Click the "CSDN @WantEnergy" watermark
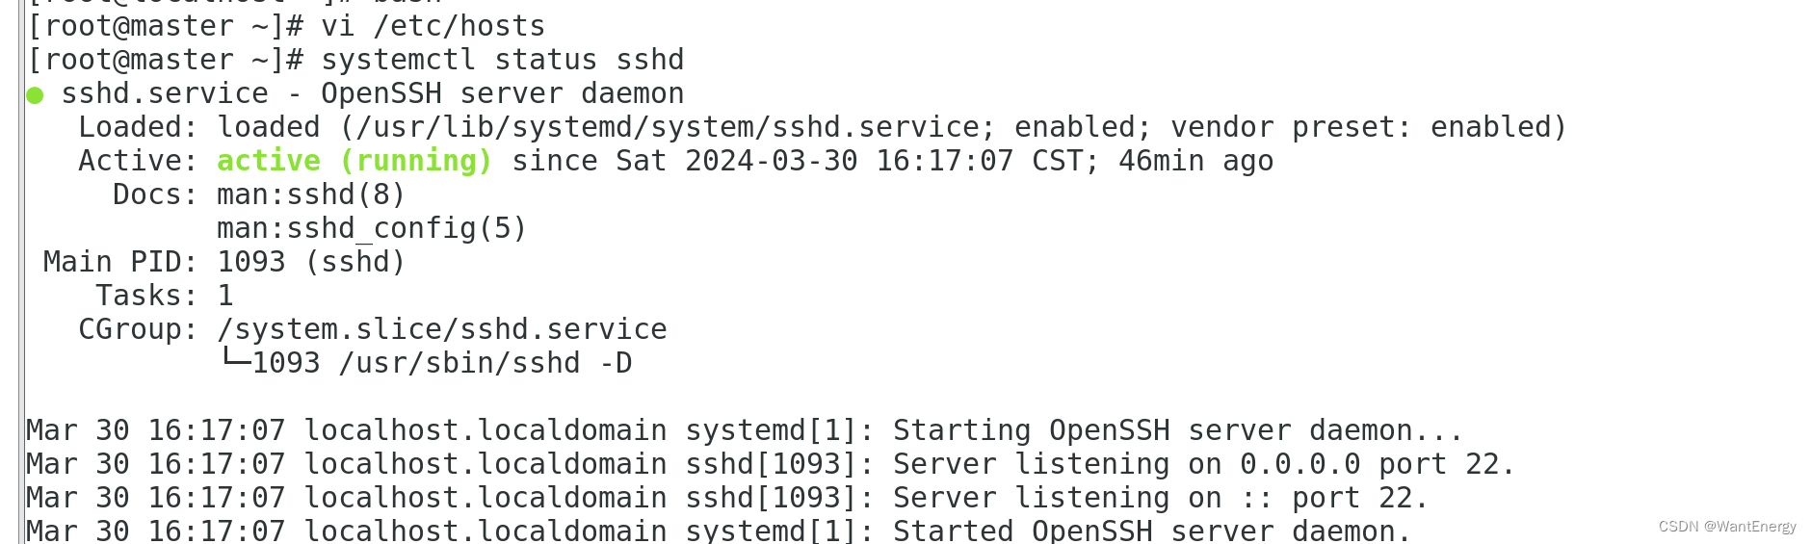Image resolution: width=1811 pixels, height=544 pixels. click(1726, 527)
